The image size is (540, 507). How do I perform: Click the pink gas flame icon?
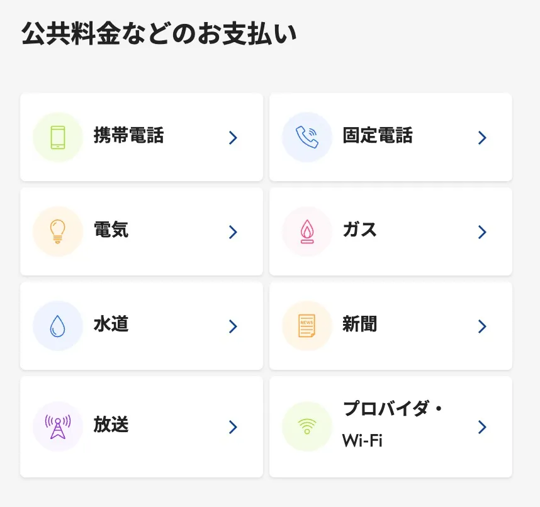(307, 231)
